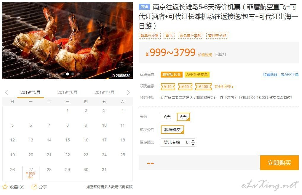Image resolution: width=302 pixels, height=195 pixels.
Task: Select 菲鹰航空 airline option
Action: pyautogui.click(x=172, y=130)
